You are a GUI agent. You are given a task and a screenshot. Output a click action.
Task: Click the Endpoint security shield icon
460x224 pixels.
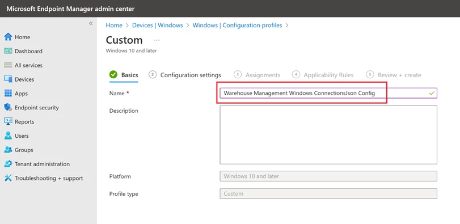click(x=8, y=107)
